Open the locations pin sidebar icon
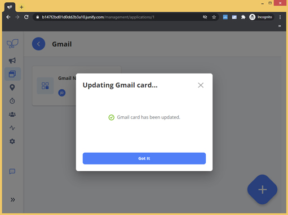 [12, 88]
